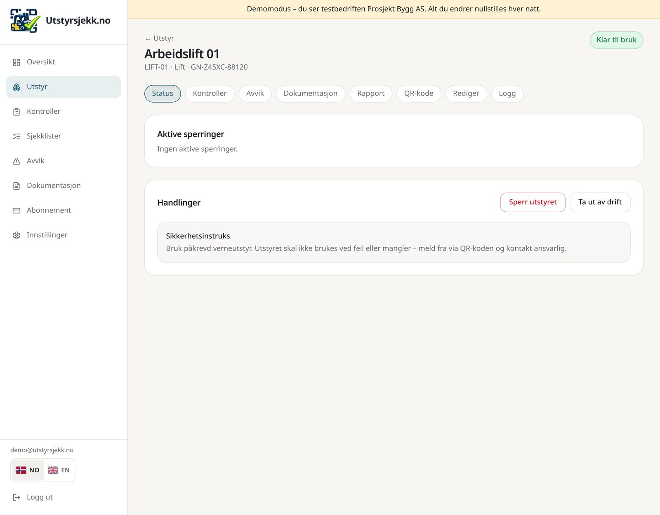Viewport: 660px width, 515px height.
Task: Click the Utstyr sidebar icon
Action: point(16,87)
